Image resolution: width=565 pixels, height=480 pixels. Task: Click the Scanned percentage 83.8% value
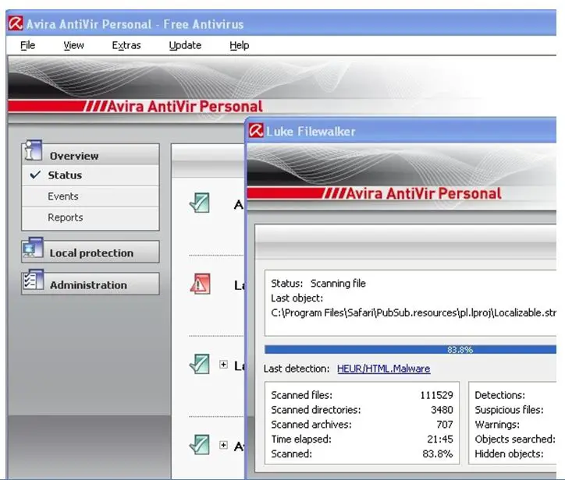coord(438,454)
